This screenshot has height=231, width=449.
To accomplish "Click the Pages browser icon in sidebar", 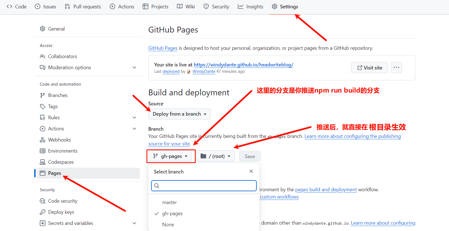I will point(43,173).
